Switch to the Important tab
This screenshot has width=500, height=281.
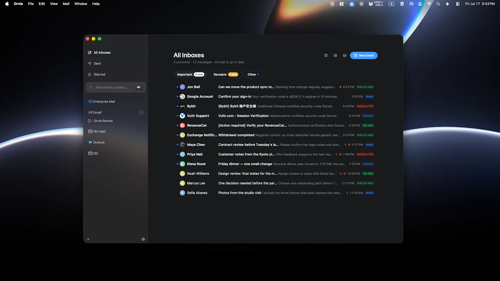click(x=190, y=75)
